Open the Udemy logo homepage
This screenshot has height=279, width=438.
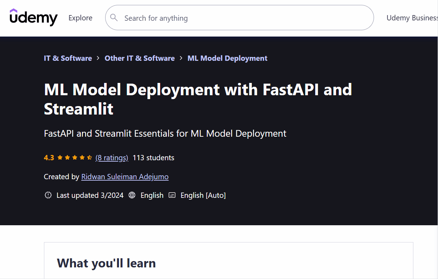(33, 18)
